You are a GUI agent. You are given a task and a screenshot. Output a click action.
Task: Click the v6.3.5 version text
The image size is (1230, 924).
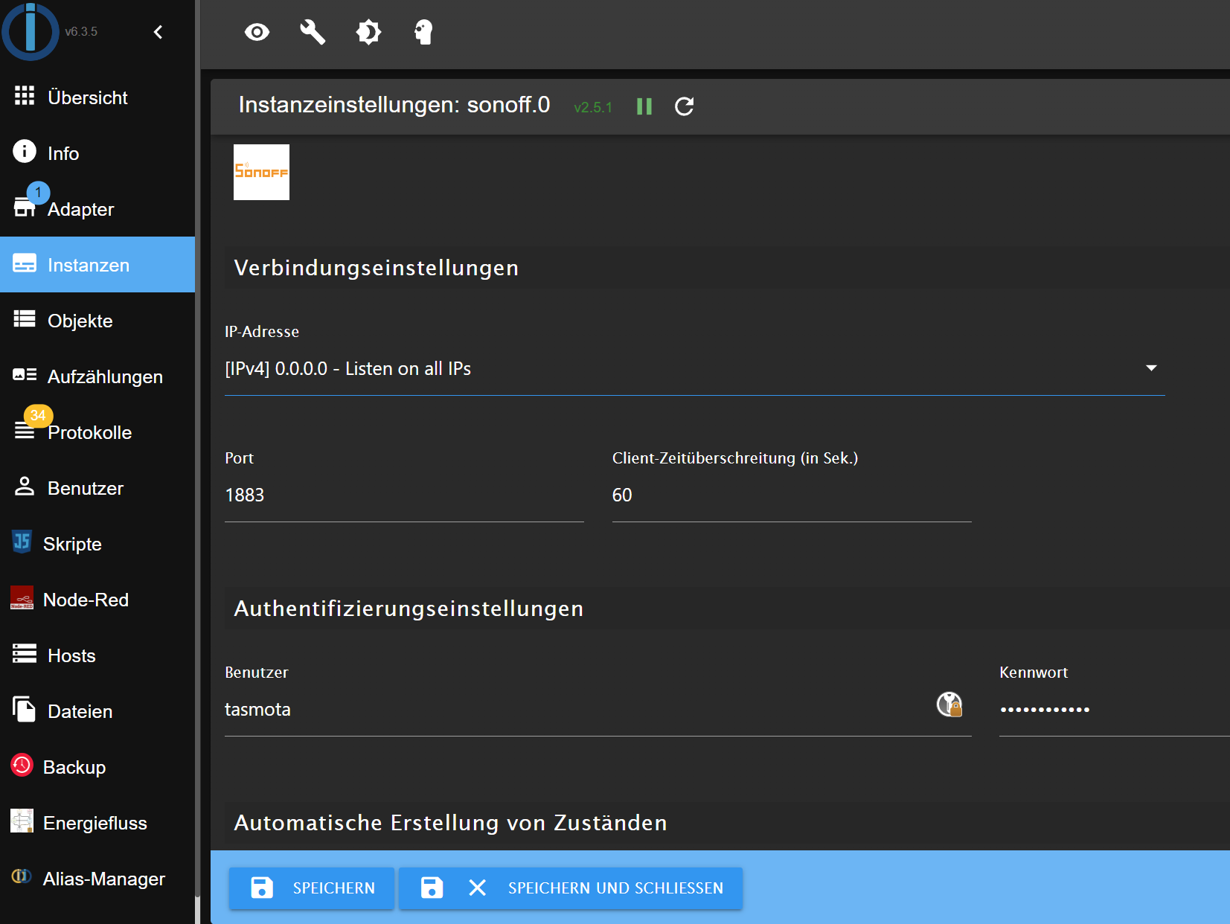pos(81,31)
